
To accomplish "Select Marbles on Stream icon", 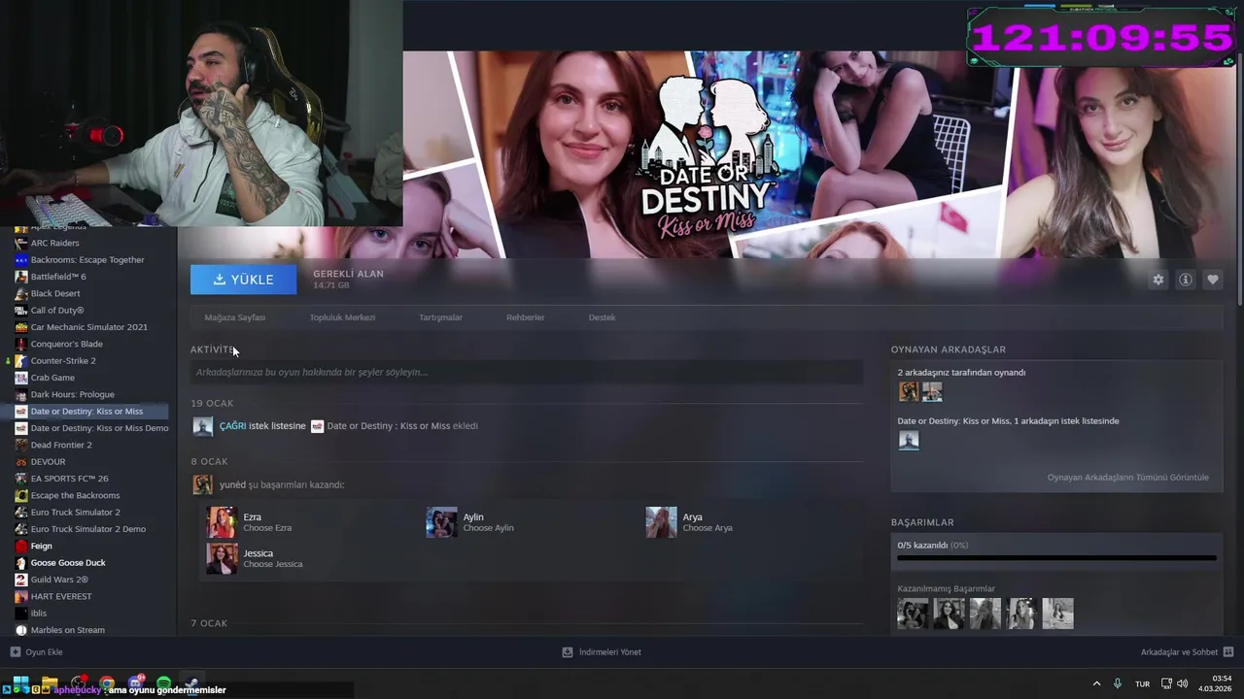I will pos(21,630).
